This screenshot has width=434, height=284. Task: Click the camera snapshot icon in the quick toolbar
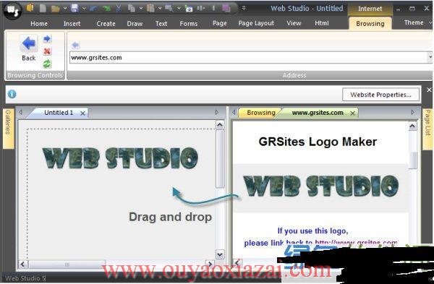pos(189,9)
